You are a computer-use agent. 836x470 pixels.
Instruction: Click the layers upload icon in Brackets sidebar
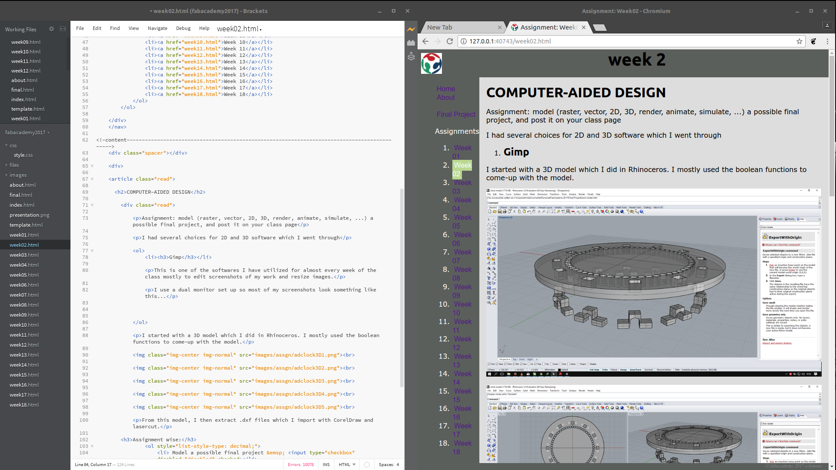pos(411,56)
